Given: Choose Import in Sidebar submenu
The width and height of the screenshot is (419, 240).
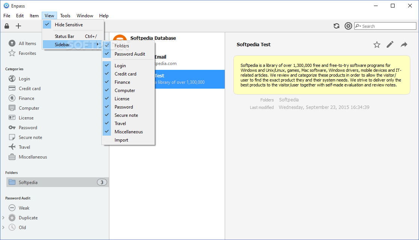Looking at the screenshot, I should click(x=128, y=140).
